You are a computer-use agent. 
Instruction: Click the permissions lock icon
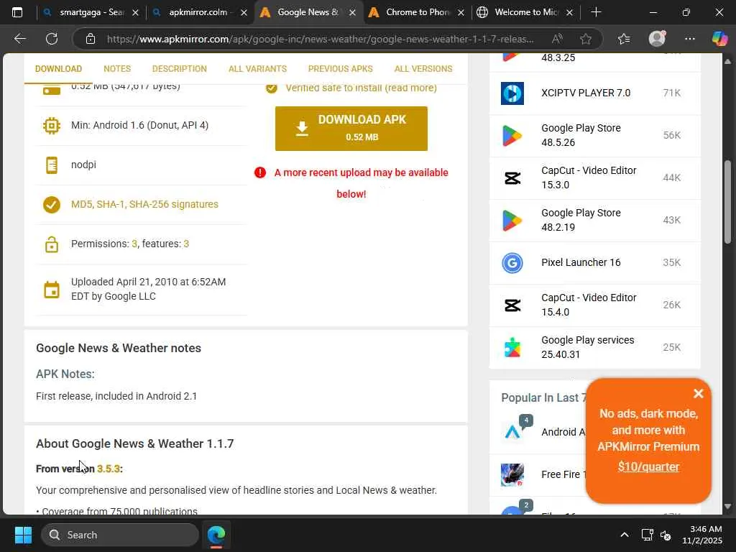pos(52,244)
